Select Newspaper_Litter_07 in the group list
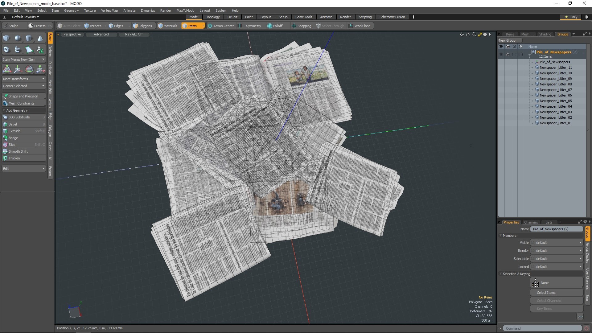 [x=556, y=90]
